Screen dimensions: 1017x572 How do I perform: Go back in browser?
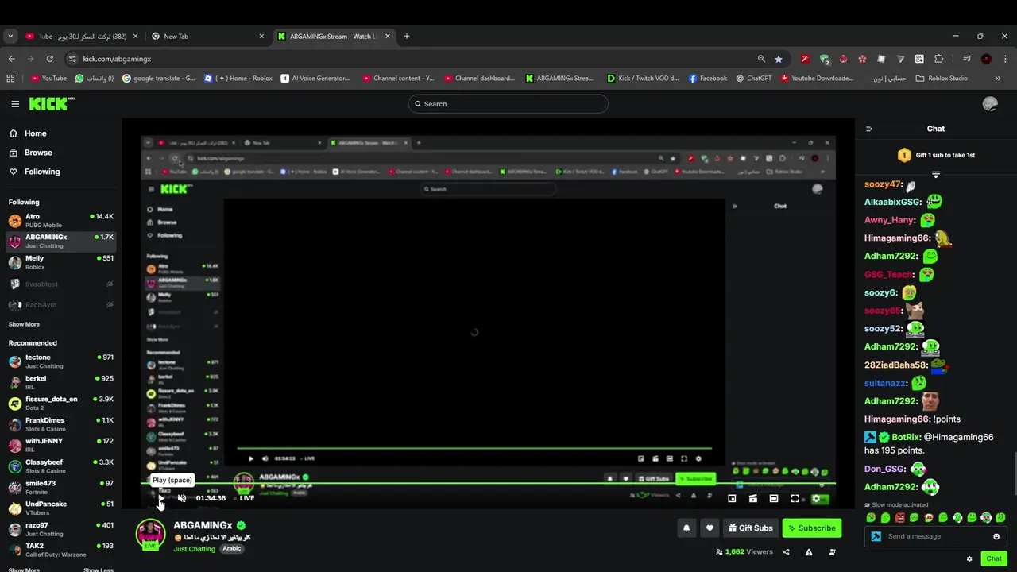[11, 59]
